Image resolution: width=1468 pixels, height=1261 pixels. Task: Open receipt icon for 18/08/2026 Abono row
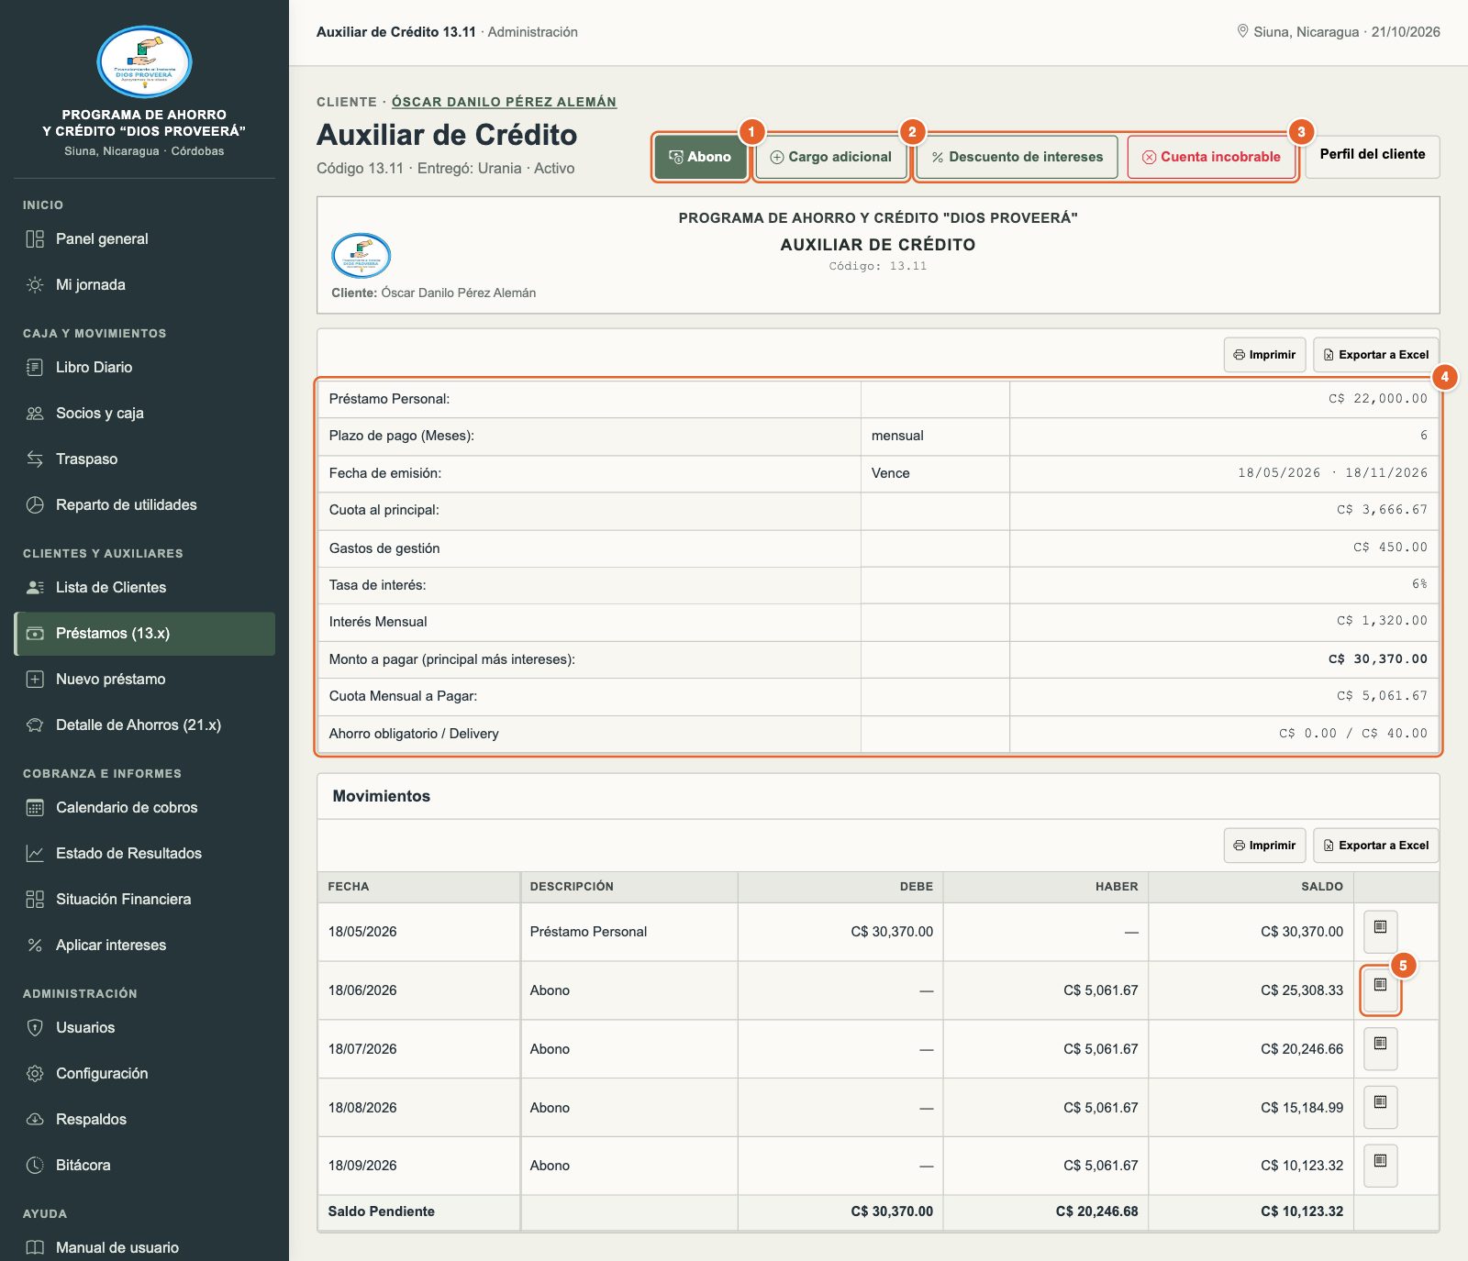[1380, 1107]
